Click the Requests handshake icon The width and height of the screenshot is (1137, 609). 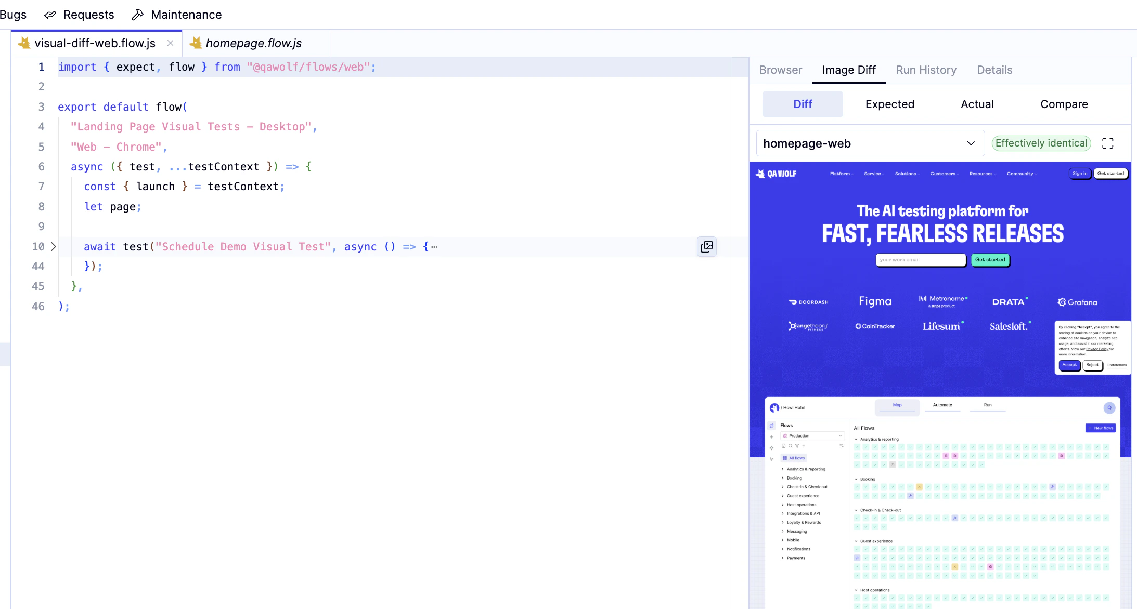point(50,15)
